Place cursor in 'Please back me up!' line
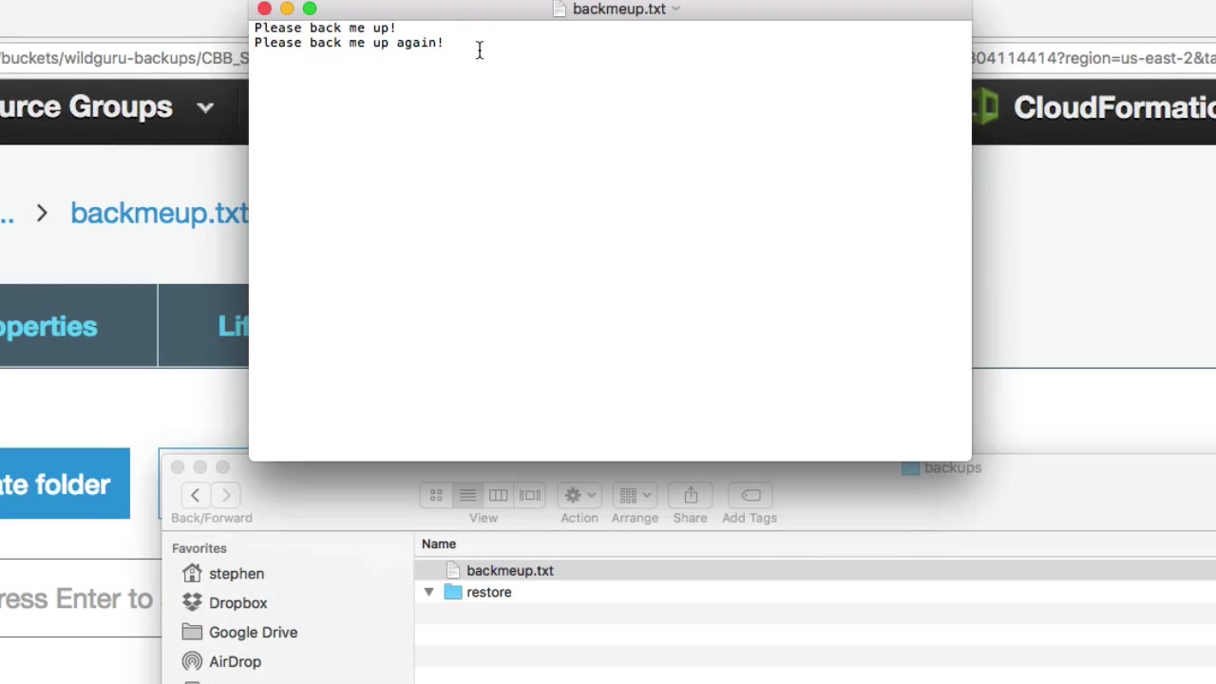This screenshot has height=684, width=1216. [325, 28]
